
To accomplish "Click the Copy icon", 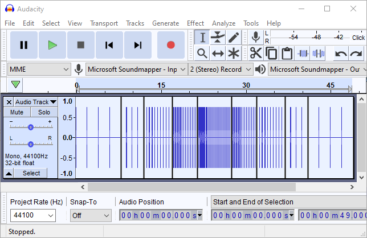I will tap(271, 54).
